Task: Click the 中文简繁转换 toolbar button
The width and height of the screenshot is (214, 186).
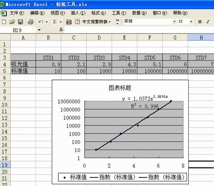Action: point(96,22)
